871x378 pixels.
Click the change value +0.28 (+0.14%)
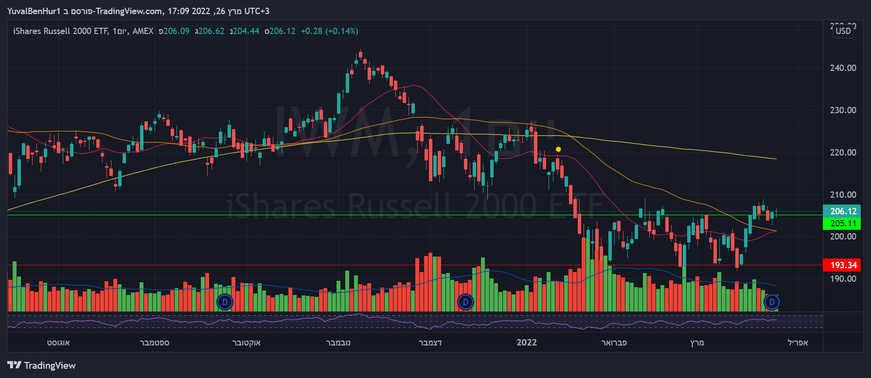(329, 31)
